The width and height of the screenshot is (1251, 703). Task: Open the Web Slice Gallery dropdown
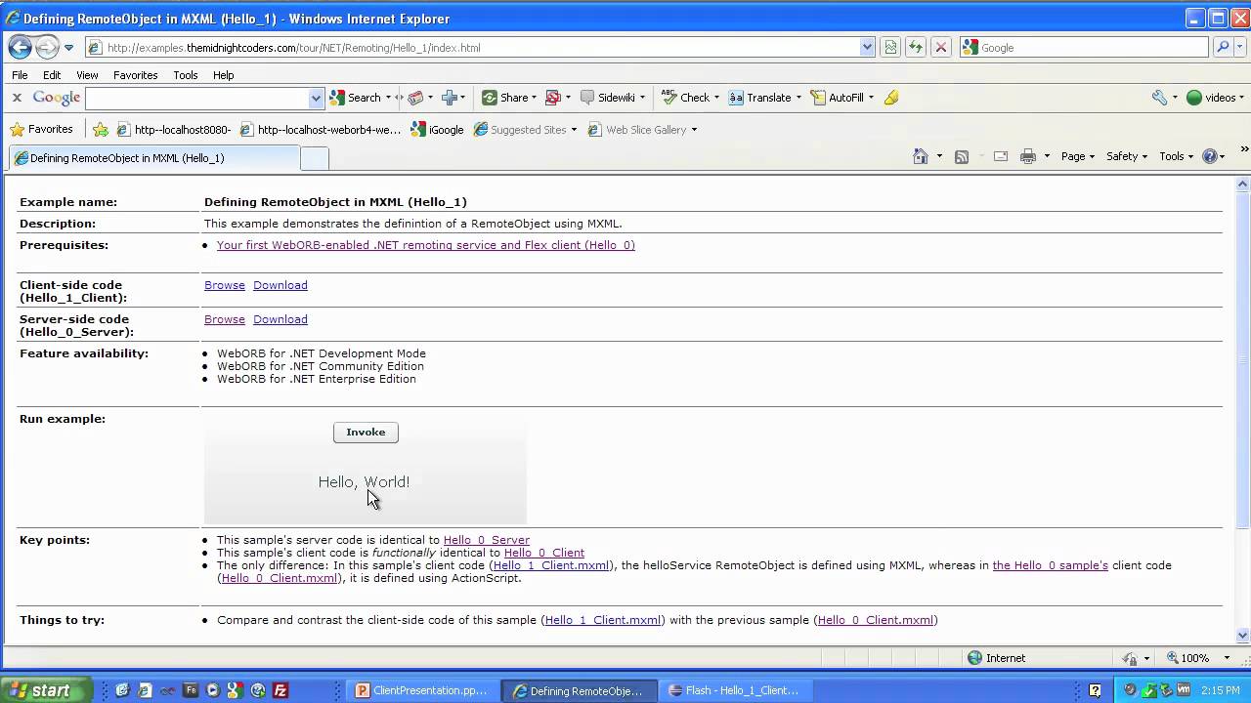tap(694, 130)
